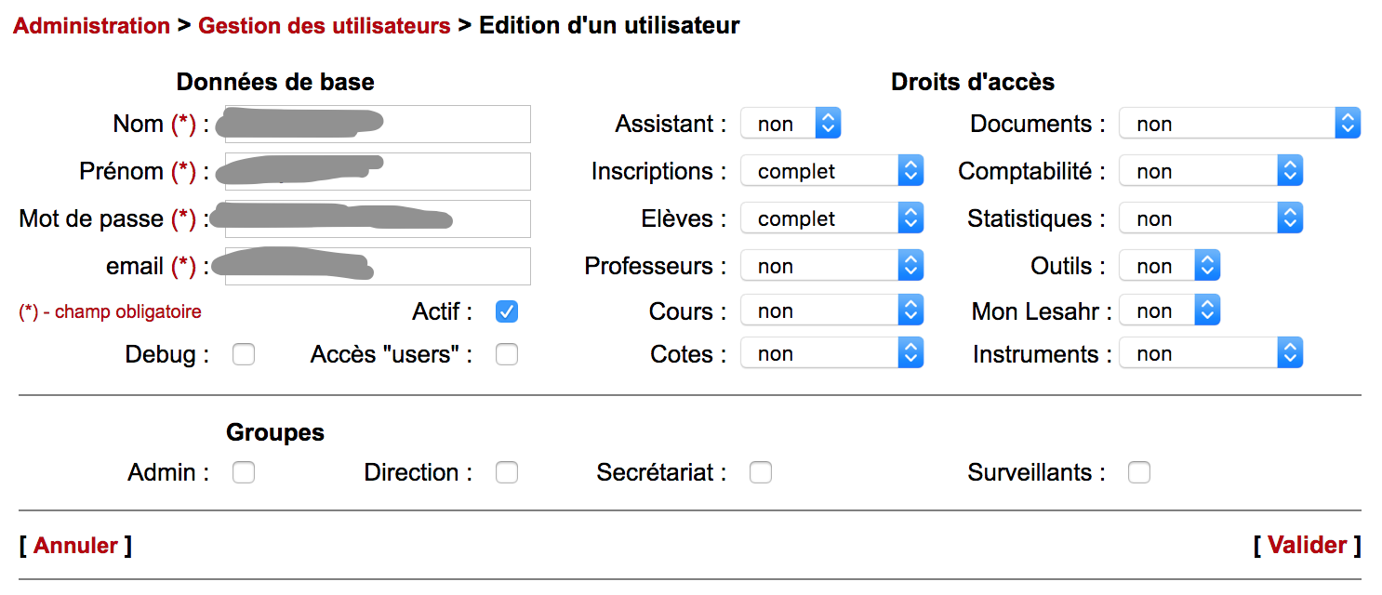The width and height of the screenshot is (1382, 595).
Task: Toggle the Actif checkbox
Action: click(x=507, y=311)
